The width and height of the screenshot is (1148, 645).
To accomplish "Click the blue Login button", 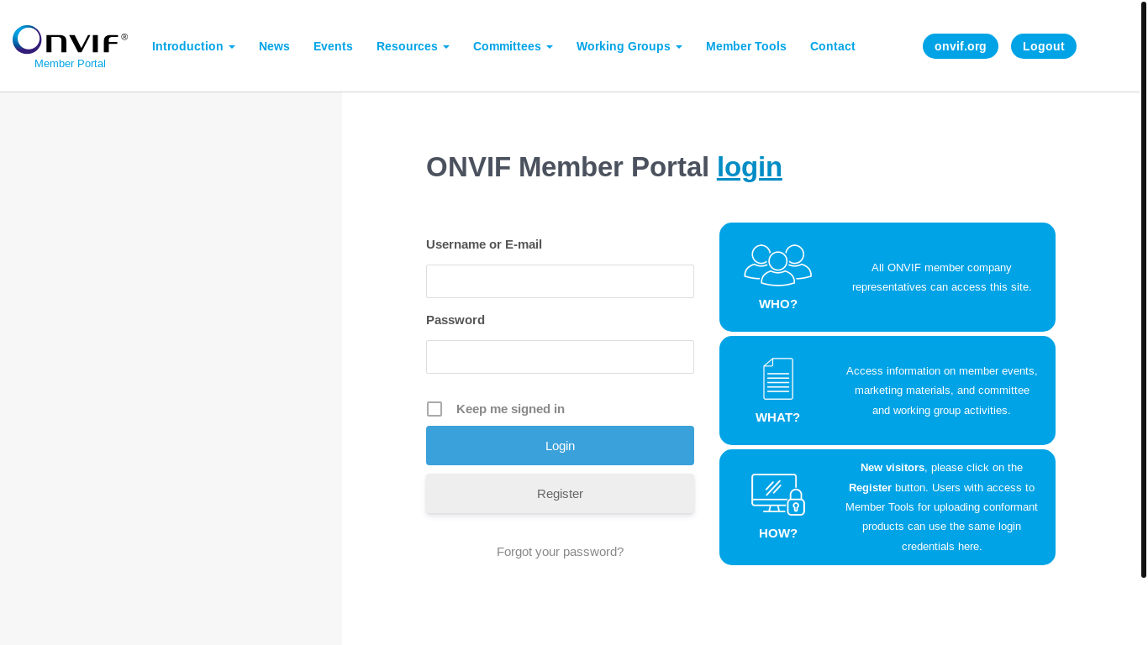I will click(560, 445).
